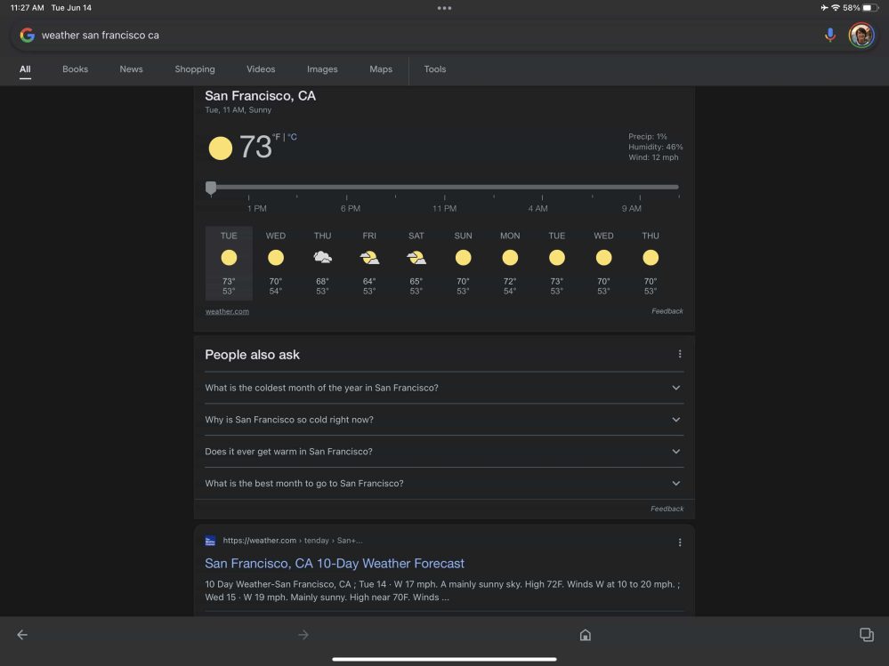Tap the Google logo to return home

[x=28, y=35]
